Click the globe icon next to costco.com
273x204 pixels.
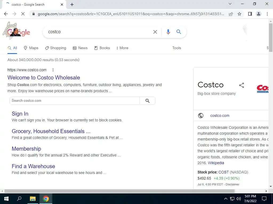201,116
